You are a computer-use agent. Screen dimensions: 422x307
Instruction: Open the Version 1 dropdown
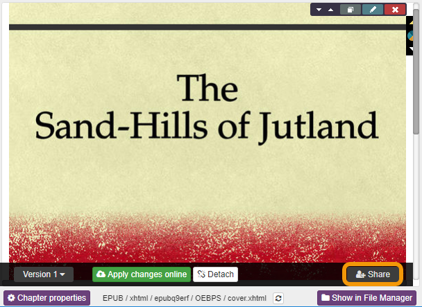pyautogui.click(x=44, y=274)
